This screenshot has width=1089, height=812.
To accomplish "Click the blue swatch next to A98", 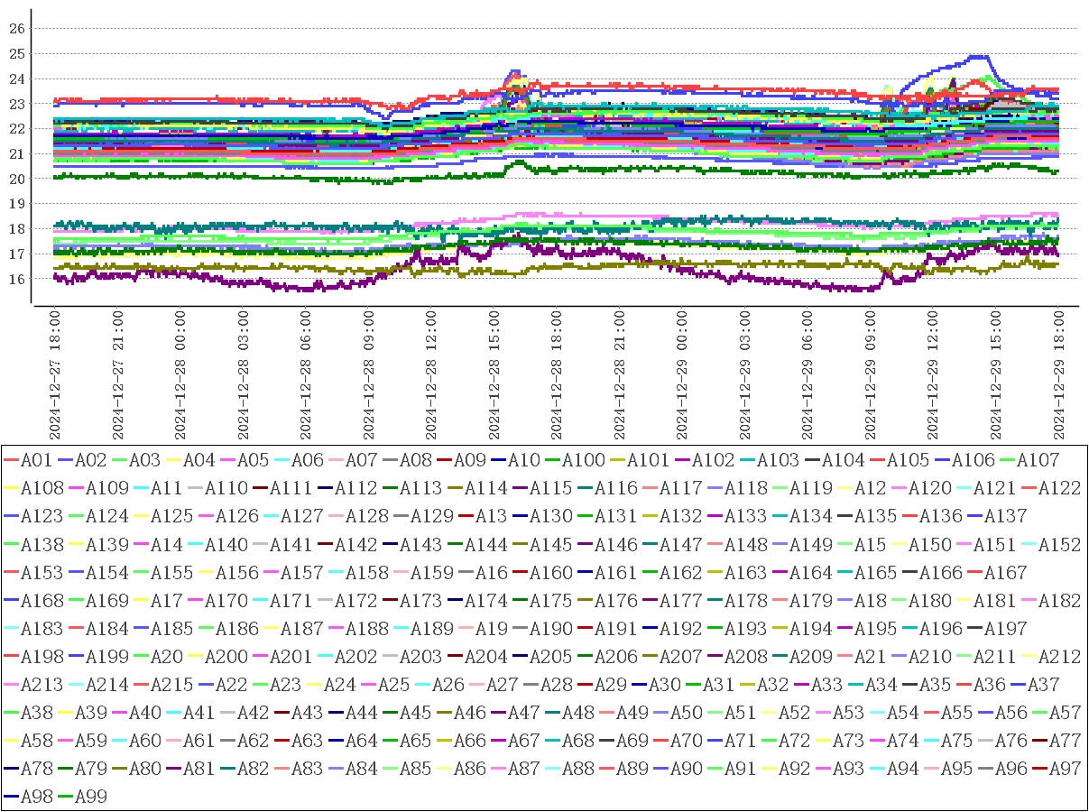I will (x=13, y=797).
